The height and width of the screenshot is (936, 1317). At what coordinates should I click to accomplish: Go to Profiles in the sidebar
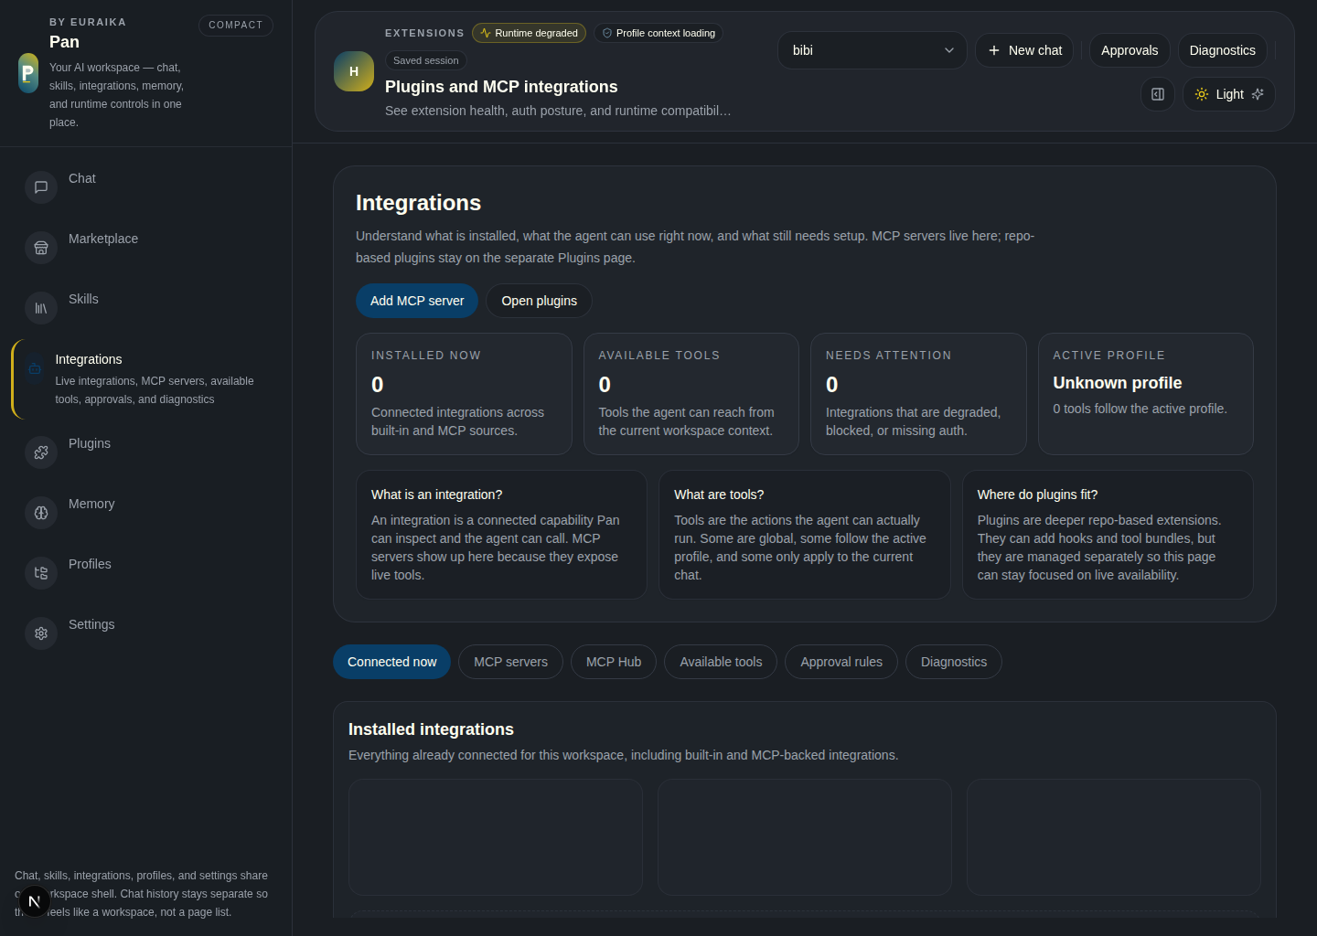[146, 573]
